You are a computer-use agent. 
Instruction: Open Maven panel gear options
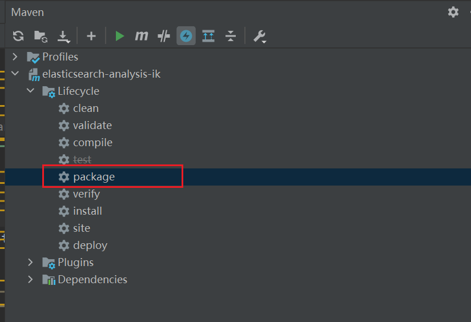click(x=453, y=12)
